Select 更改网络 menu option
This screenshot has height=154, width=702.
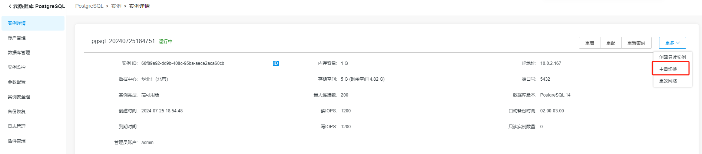[668, 81]
